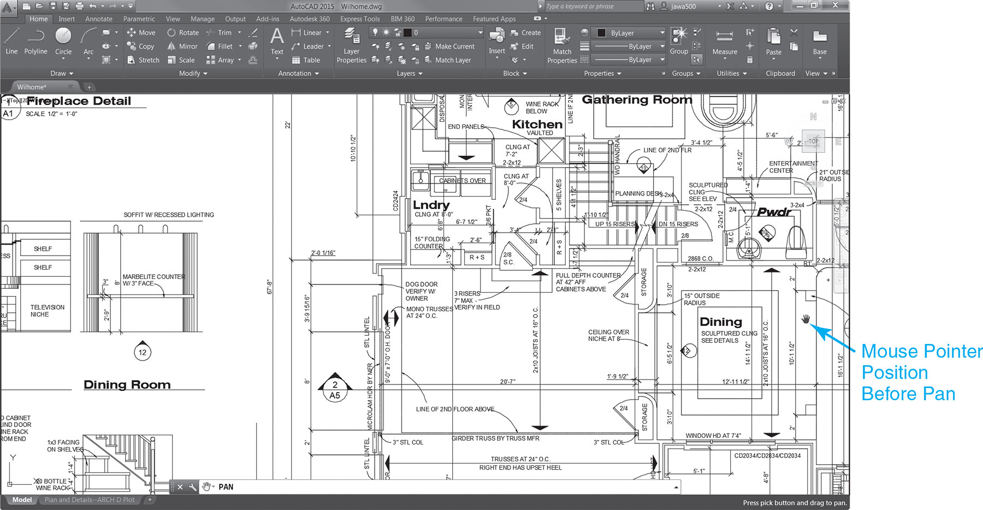Click Make Current layer button
This screenshot has width=983, height=510.
click(449, 46)
